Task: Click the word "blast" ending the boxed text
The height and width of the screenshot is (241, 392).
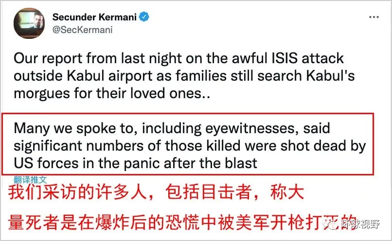Action: coord(240,163)
